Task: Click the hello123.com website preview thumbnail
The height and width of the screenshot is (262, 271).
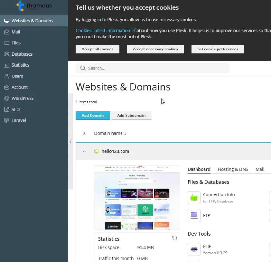Action: [137, 198]
